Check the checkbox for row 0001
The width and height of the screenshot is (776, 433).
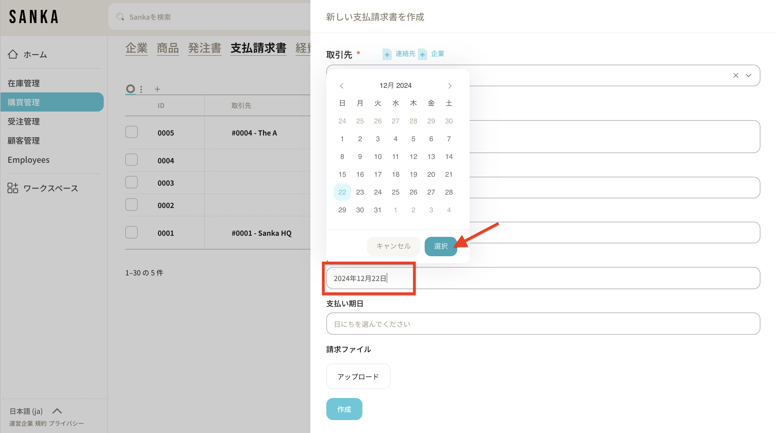click(131, 232)
